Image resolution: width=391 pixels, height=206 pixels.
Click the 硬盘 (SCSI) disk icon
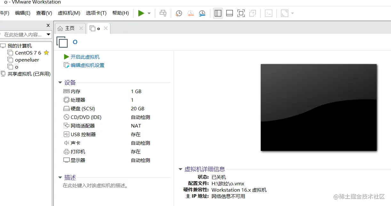[67, 108]
